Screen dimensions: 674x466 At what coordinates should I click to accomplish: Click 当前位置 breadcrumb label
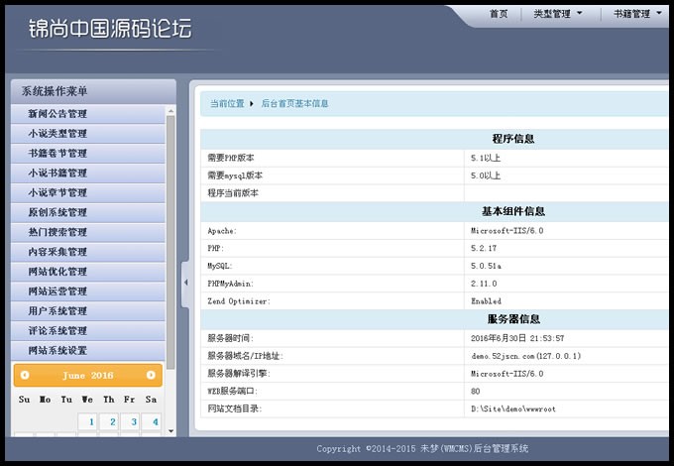pos(227,103)
